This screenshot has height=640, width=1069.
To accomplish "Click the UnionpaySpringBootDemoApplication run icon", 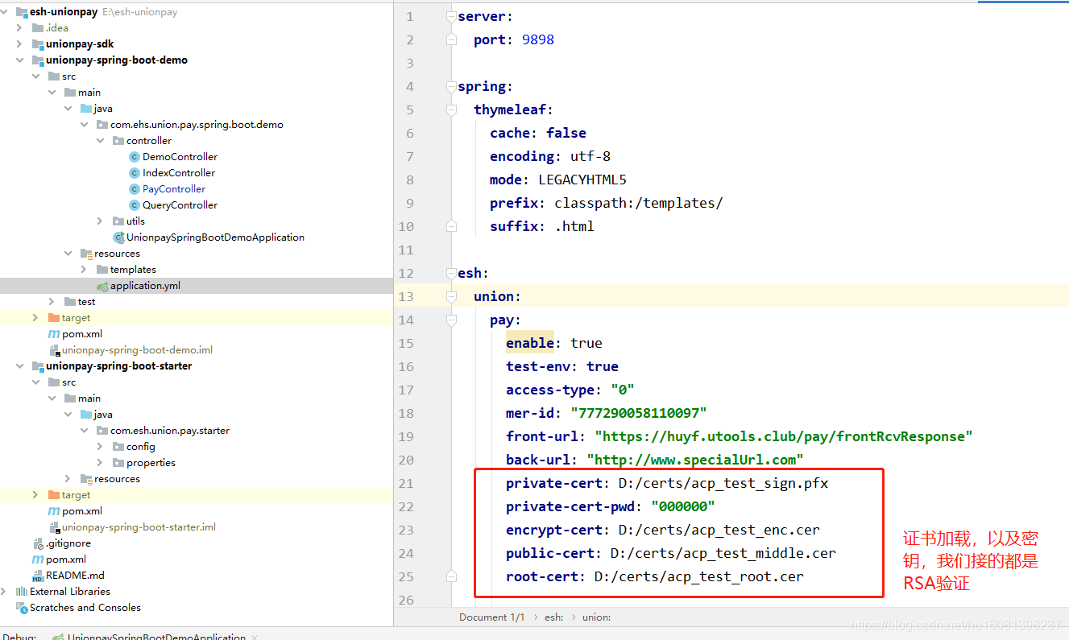I will pos(118,237).
